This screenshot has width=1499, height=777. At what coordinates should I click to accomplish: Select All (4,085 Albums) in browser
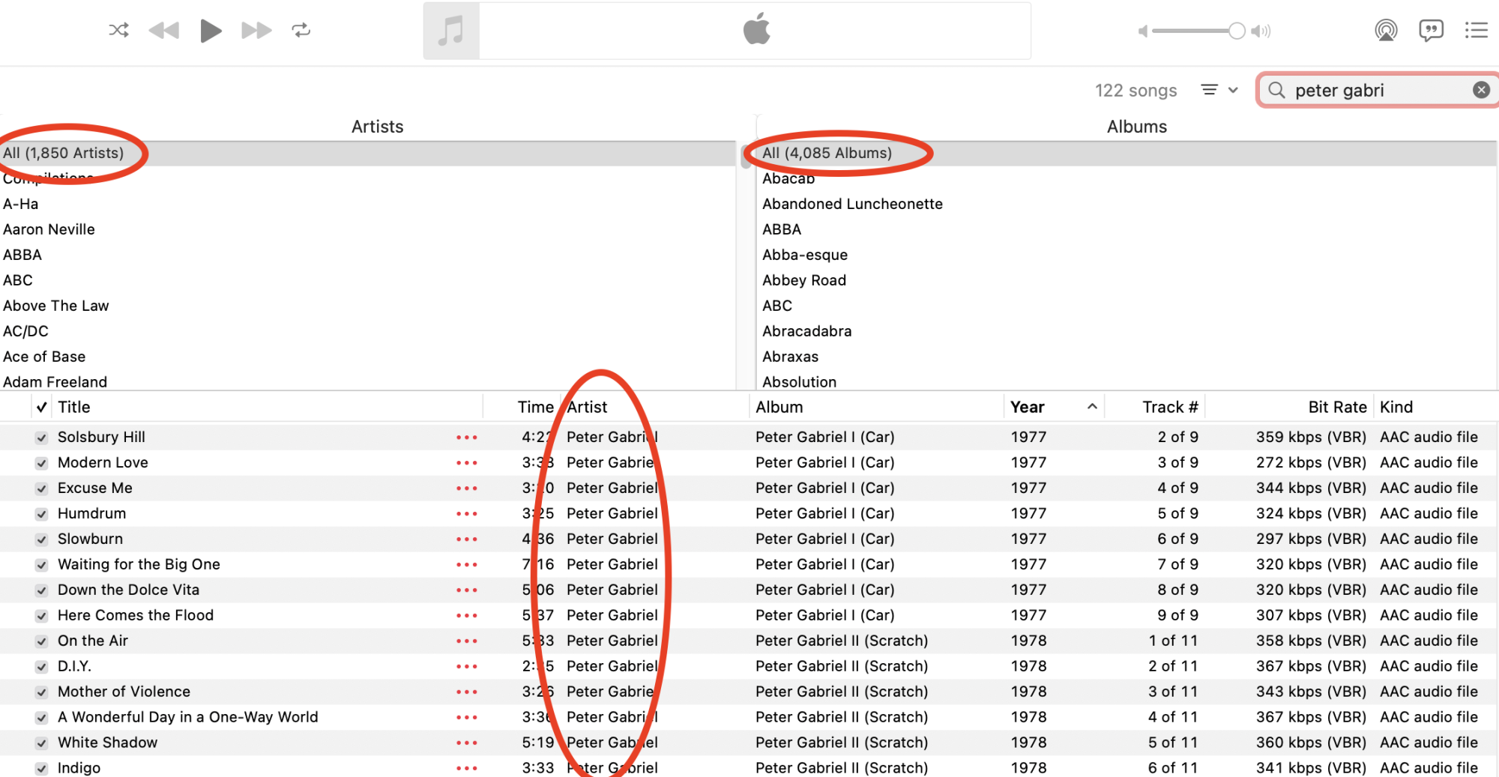[1128, 153]
